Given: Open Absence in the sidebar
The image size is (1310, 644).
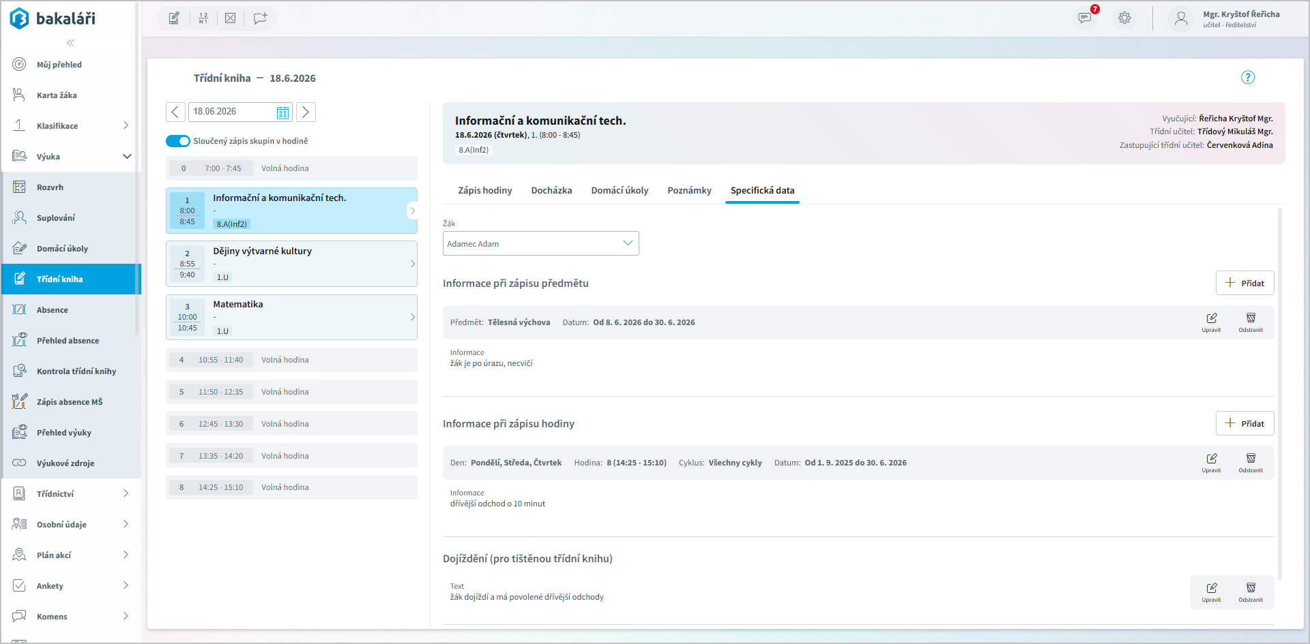Looking at the screenshot, I should click(x=70, y=310).
